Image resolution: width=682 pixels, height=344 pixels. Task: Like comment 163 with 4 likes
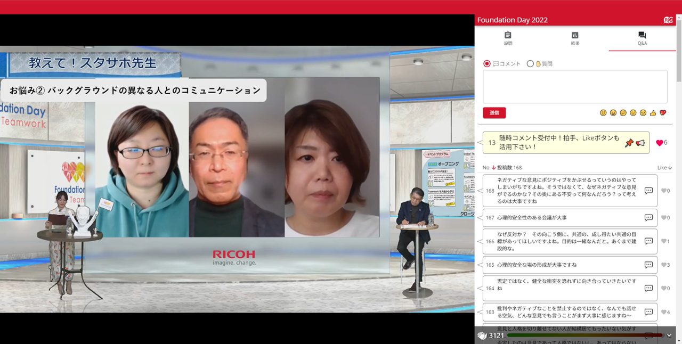664,312
